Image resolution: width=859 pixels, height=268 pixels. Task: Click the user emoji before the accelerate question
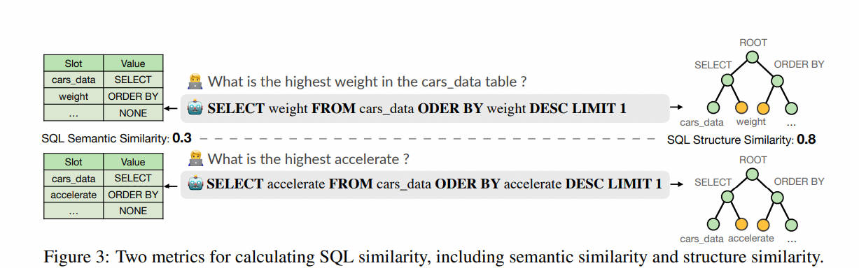[x=195, y=159]
